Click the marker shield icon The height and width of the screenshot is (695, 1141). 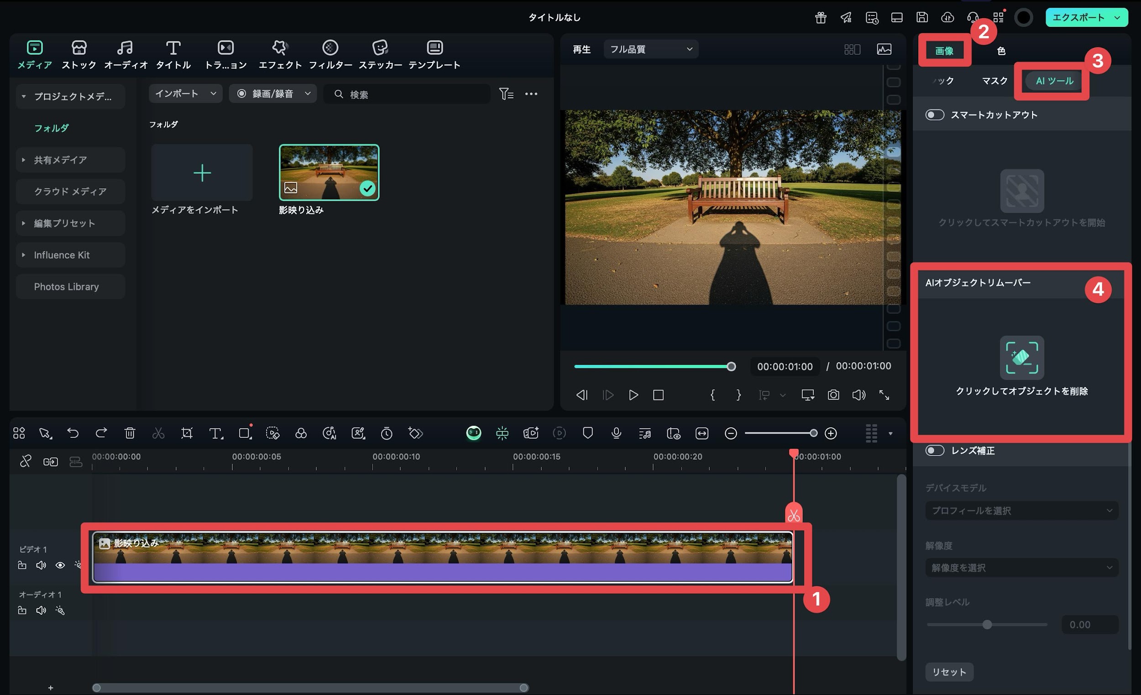(x=588, y=433)
